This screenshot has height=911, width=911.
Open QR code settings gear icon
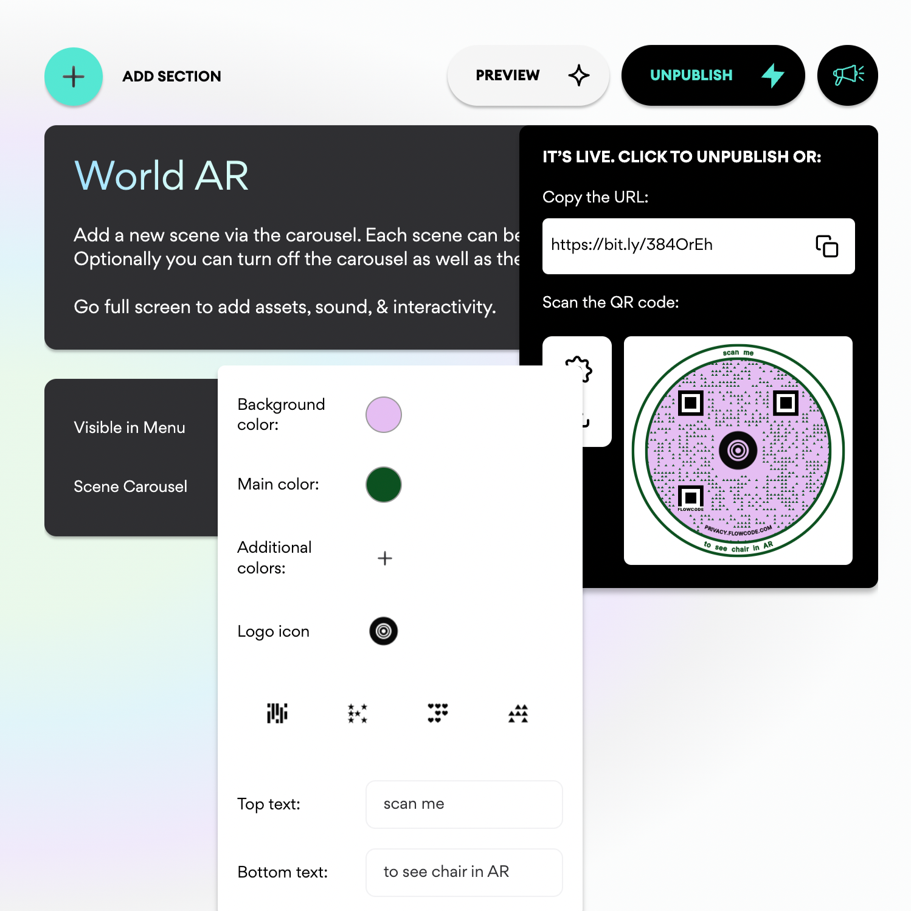[578, 370]
